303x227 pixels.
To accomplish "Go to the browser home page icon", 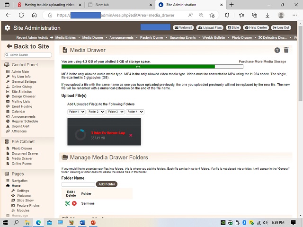I will click(x=34, y=15).
